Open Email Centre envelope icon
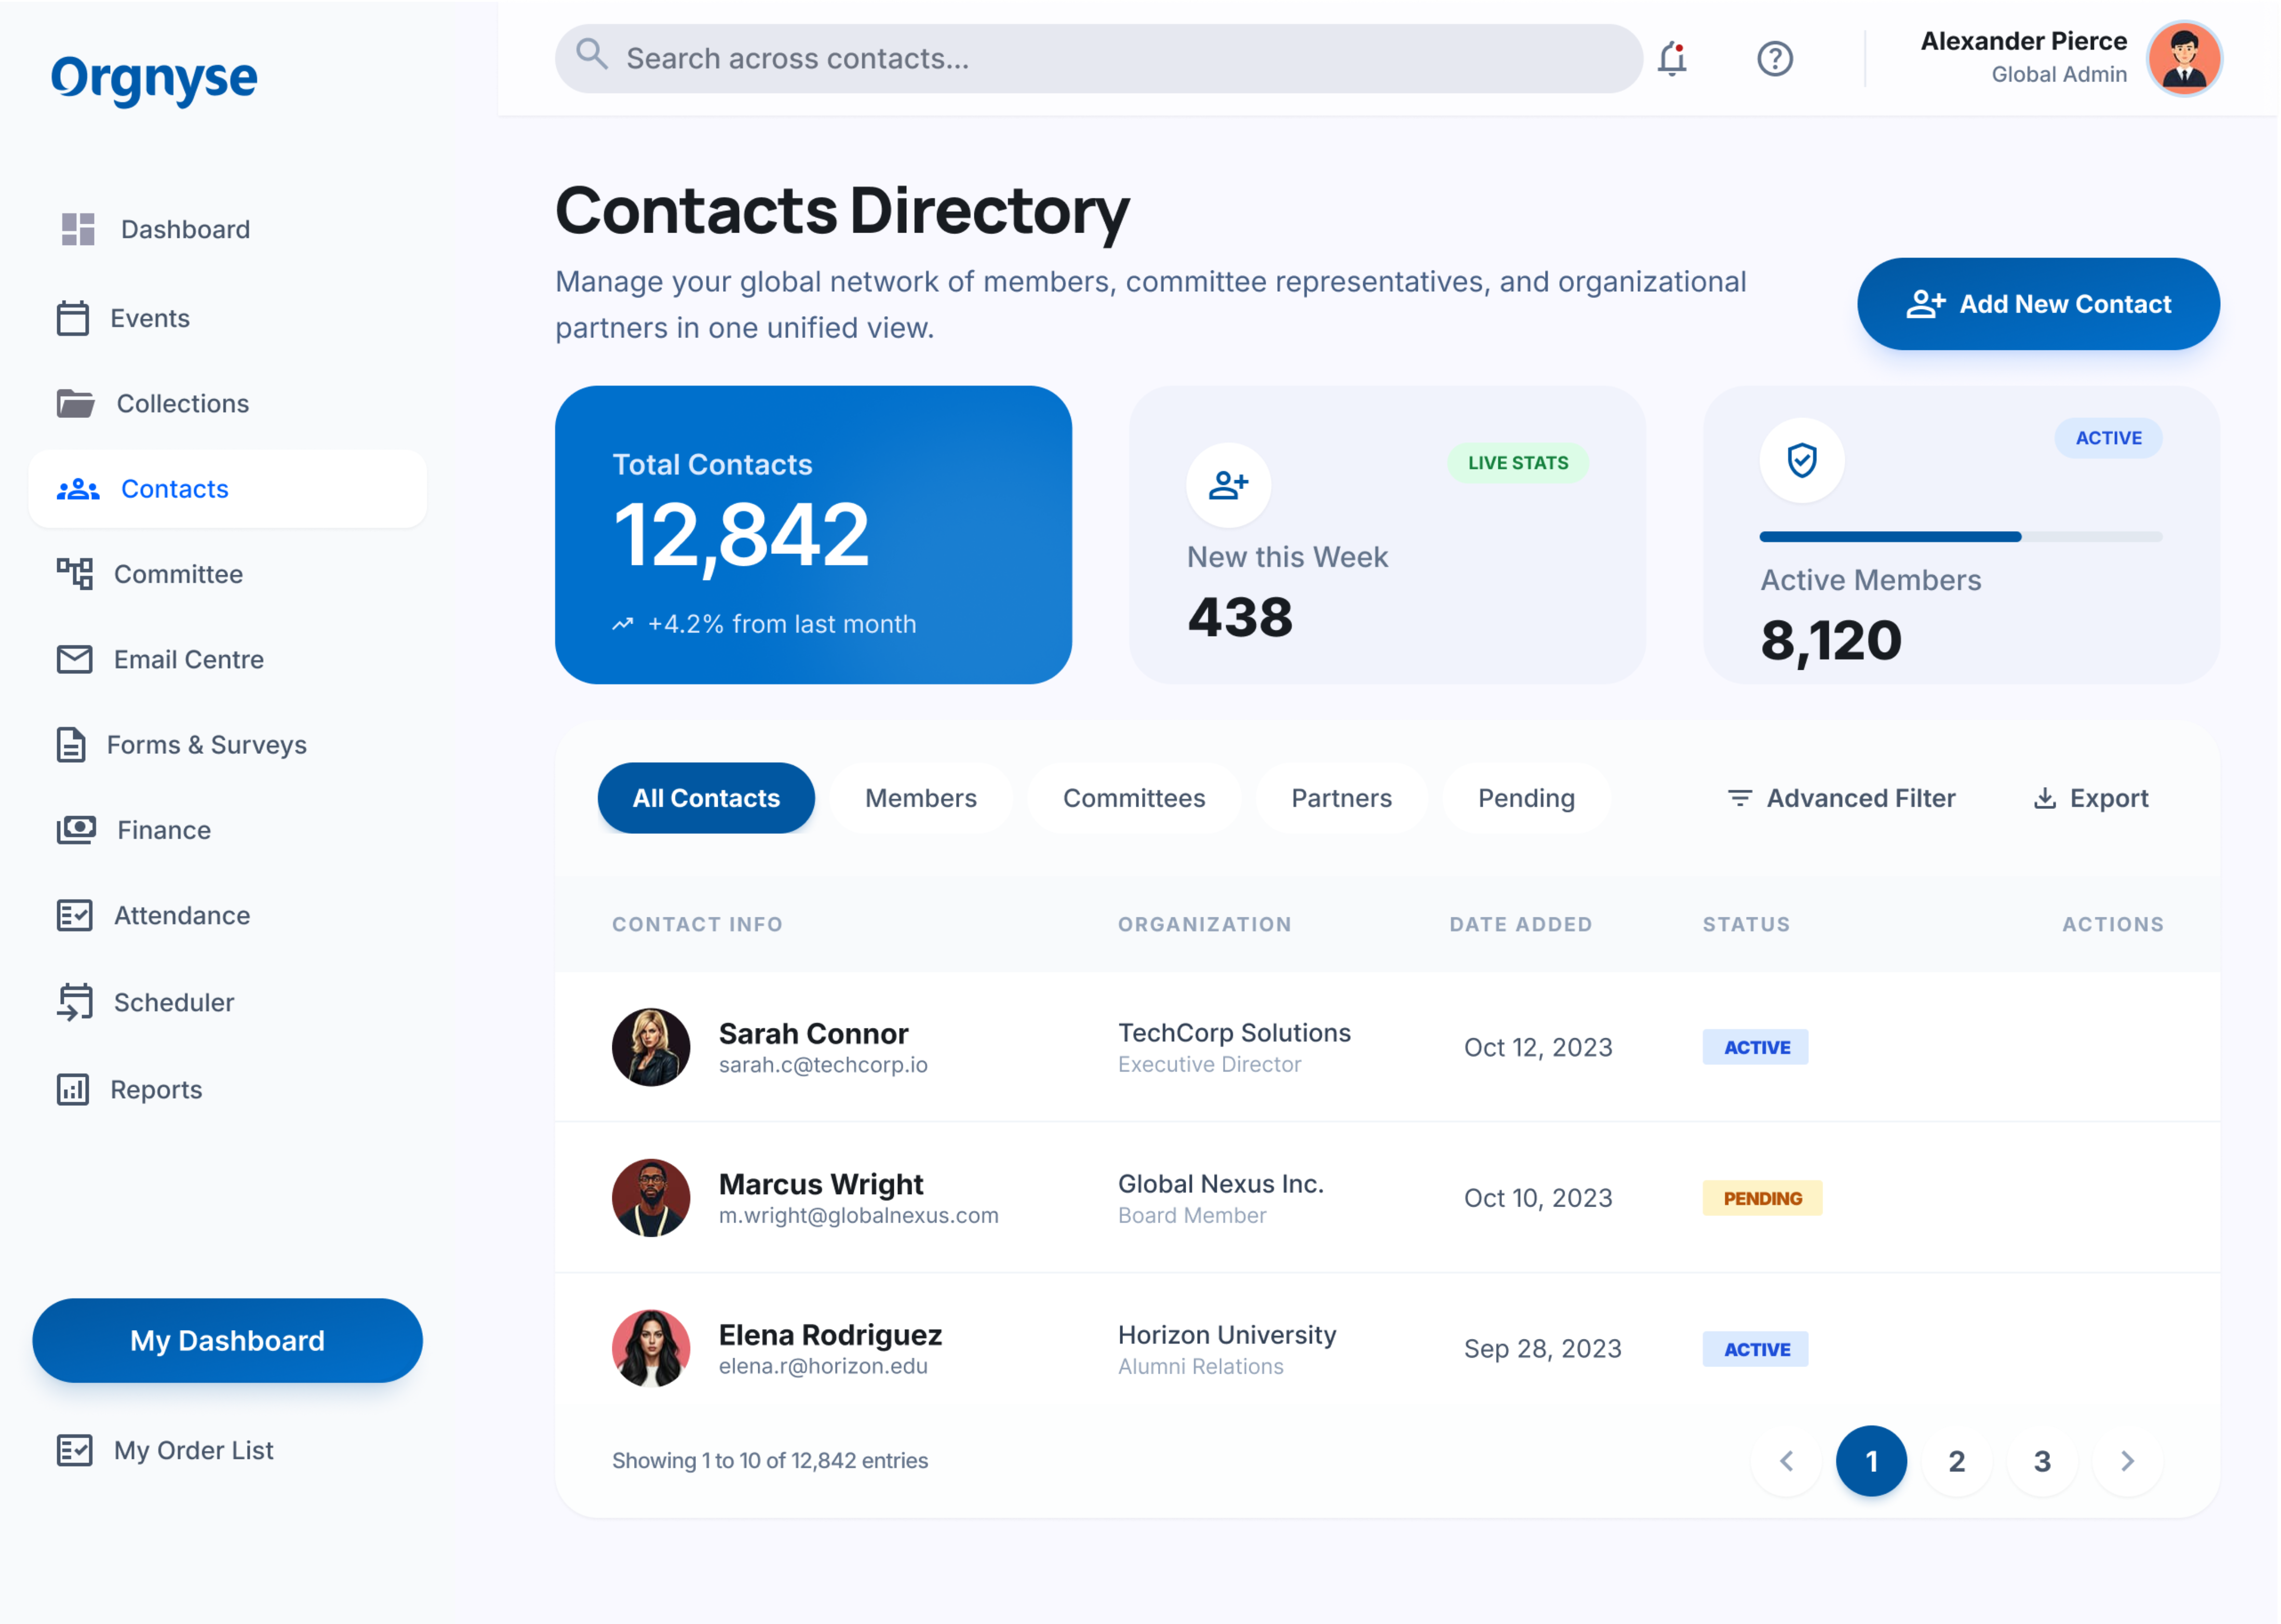This screenshot has height=1624, width=2281. (x=74, y=660)
